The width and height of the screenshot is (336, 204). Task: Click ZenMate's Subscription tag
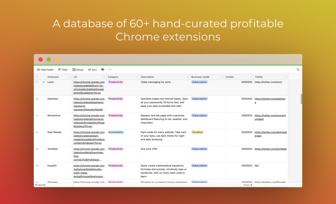(x=199, y=149)
